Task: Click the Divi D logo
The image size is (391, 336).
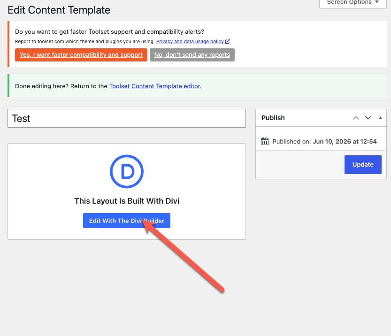Action: [127, 171]
